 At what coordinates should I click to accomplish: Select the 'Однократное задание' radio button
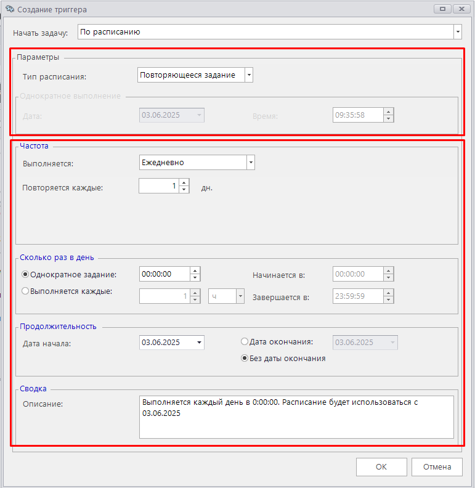[x=25, y=274]
